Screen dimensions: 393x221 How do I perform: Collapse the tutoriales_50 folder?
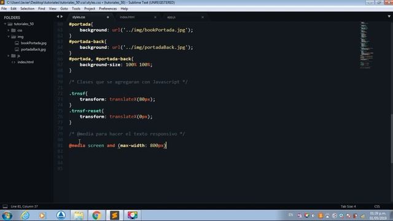[5, 24]
